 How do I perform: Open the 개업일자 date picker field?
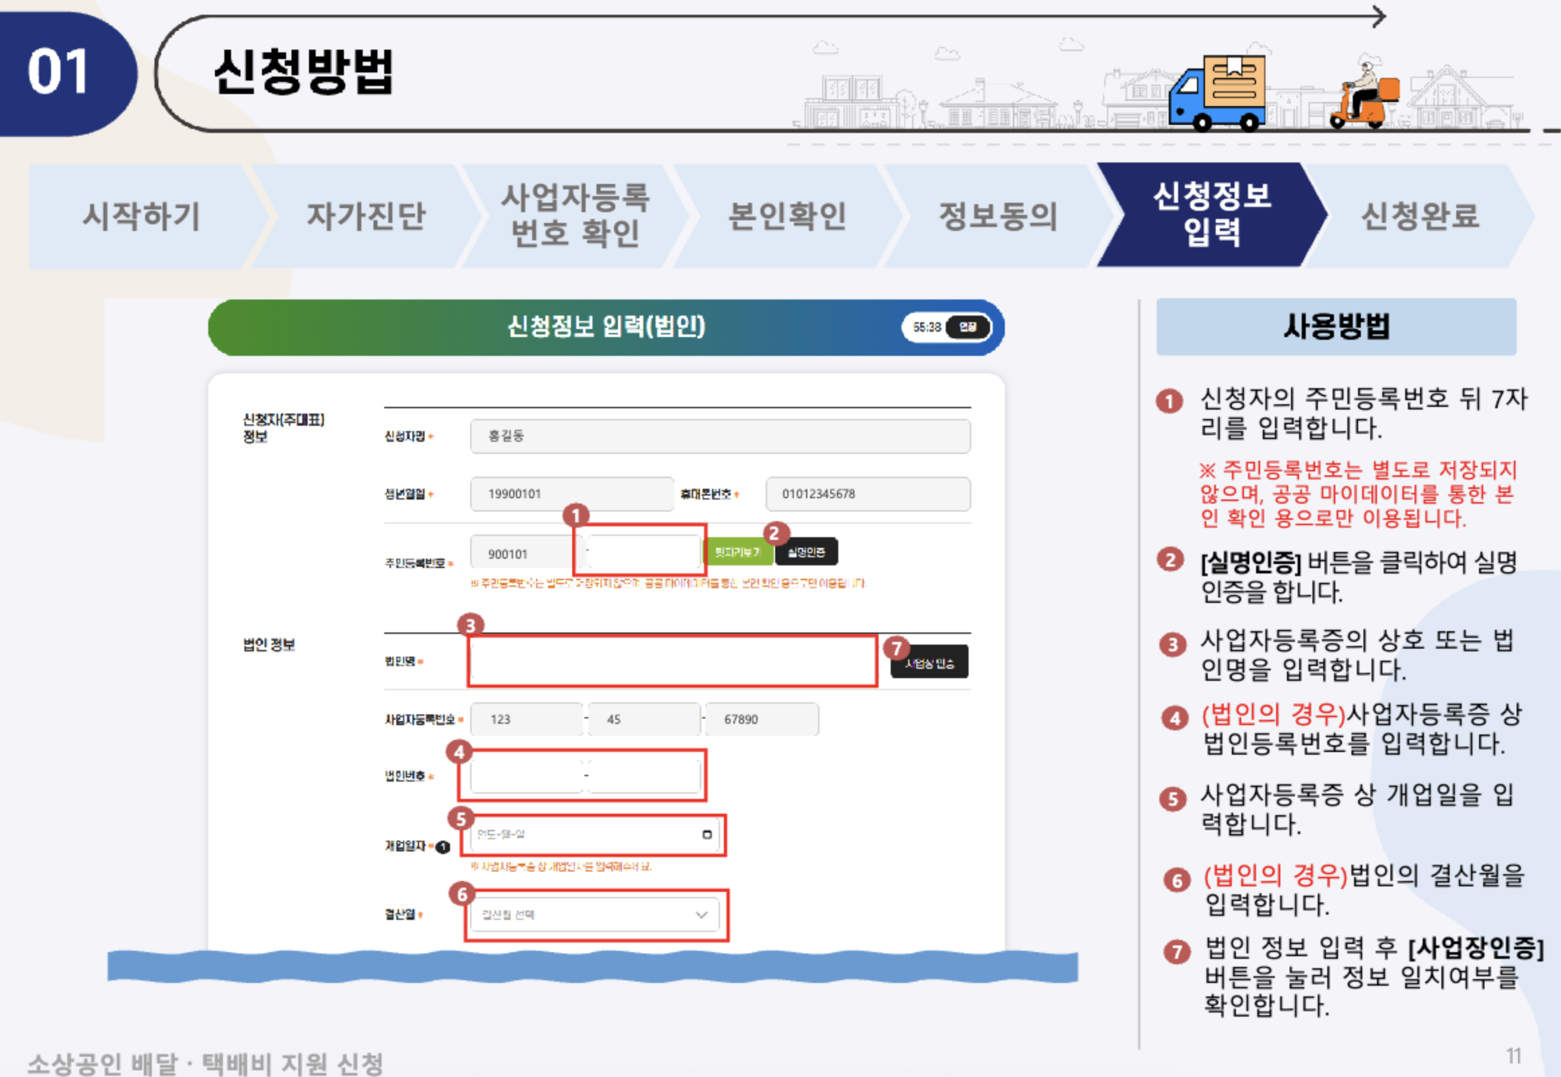(x=587, y=835)
